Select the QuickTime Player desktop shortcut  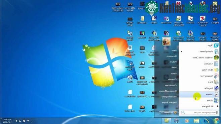tap(130, 66)
